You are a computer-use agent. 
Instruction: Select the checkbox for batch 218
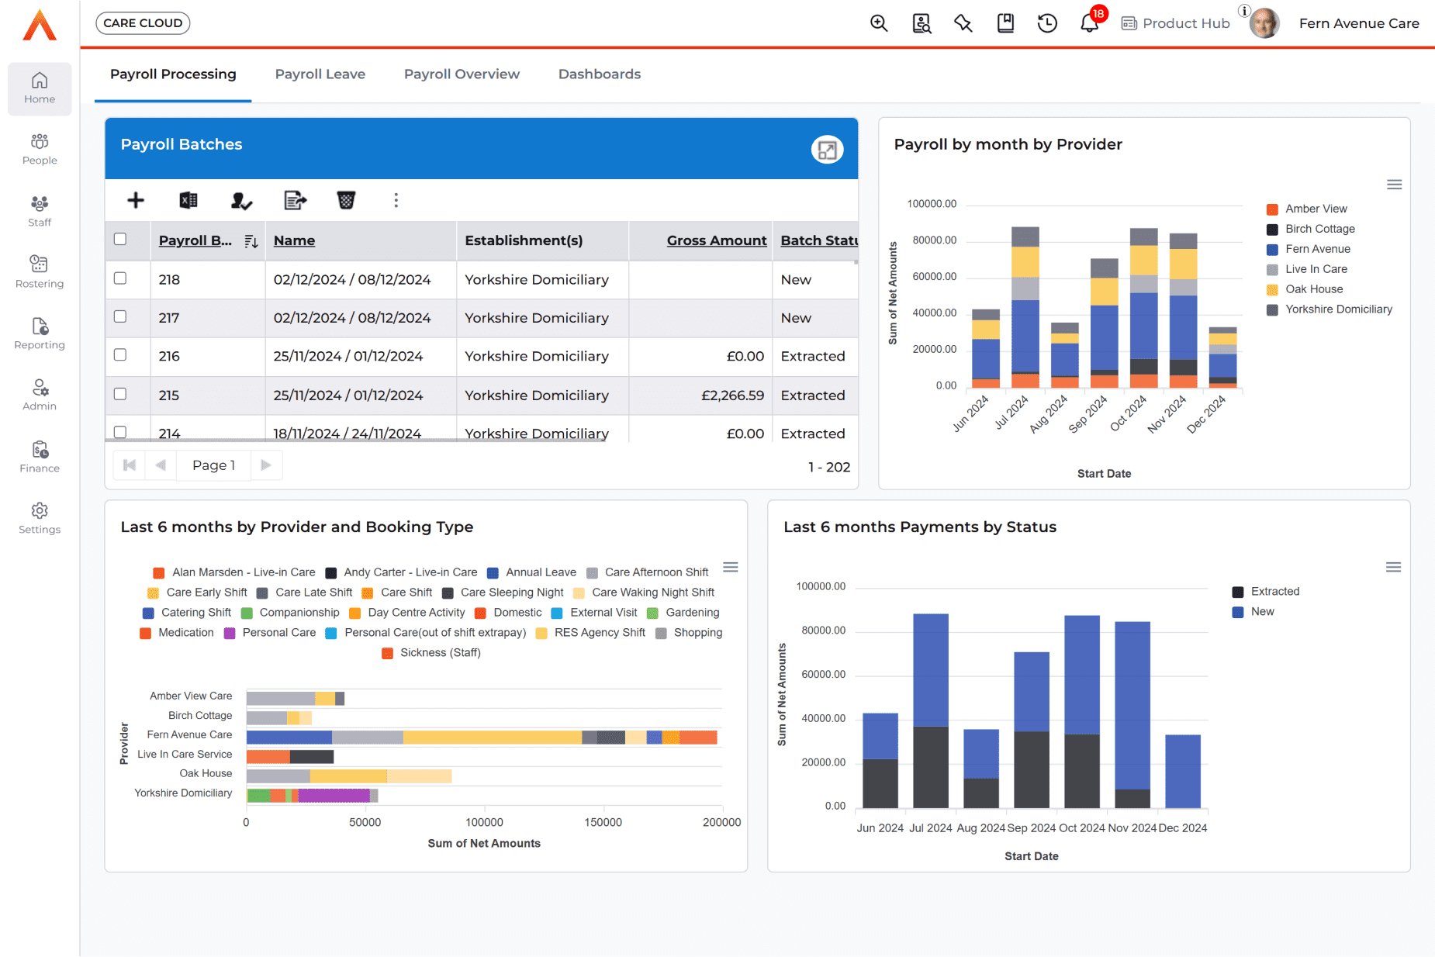120,279
